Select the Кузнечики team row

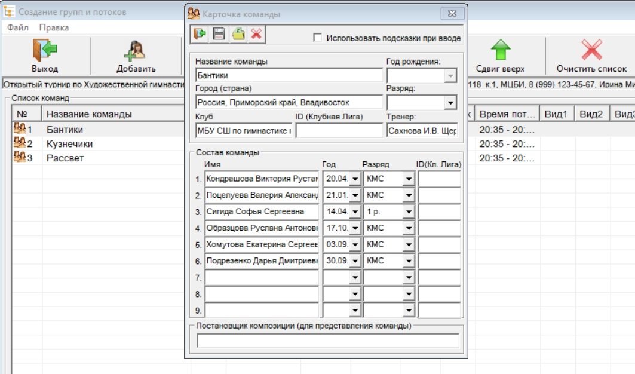coord(69,144)
